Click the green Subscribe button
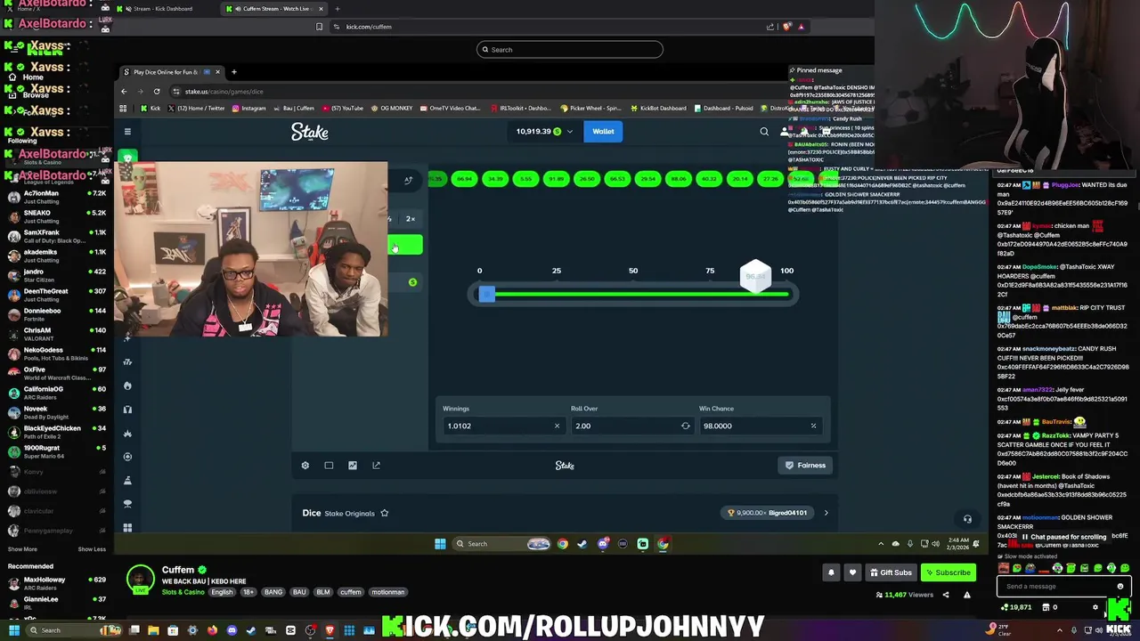This screenshot has height=641, width=1140. [948, 572]
